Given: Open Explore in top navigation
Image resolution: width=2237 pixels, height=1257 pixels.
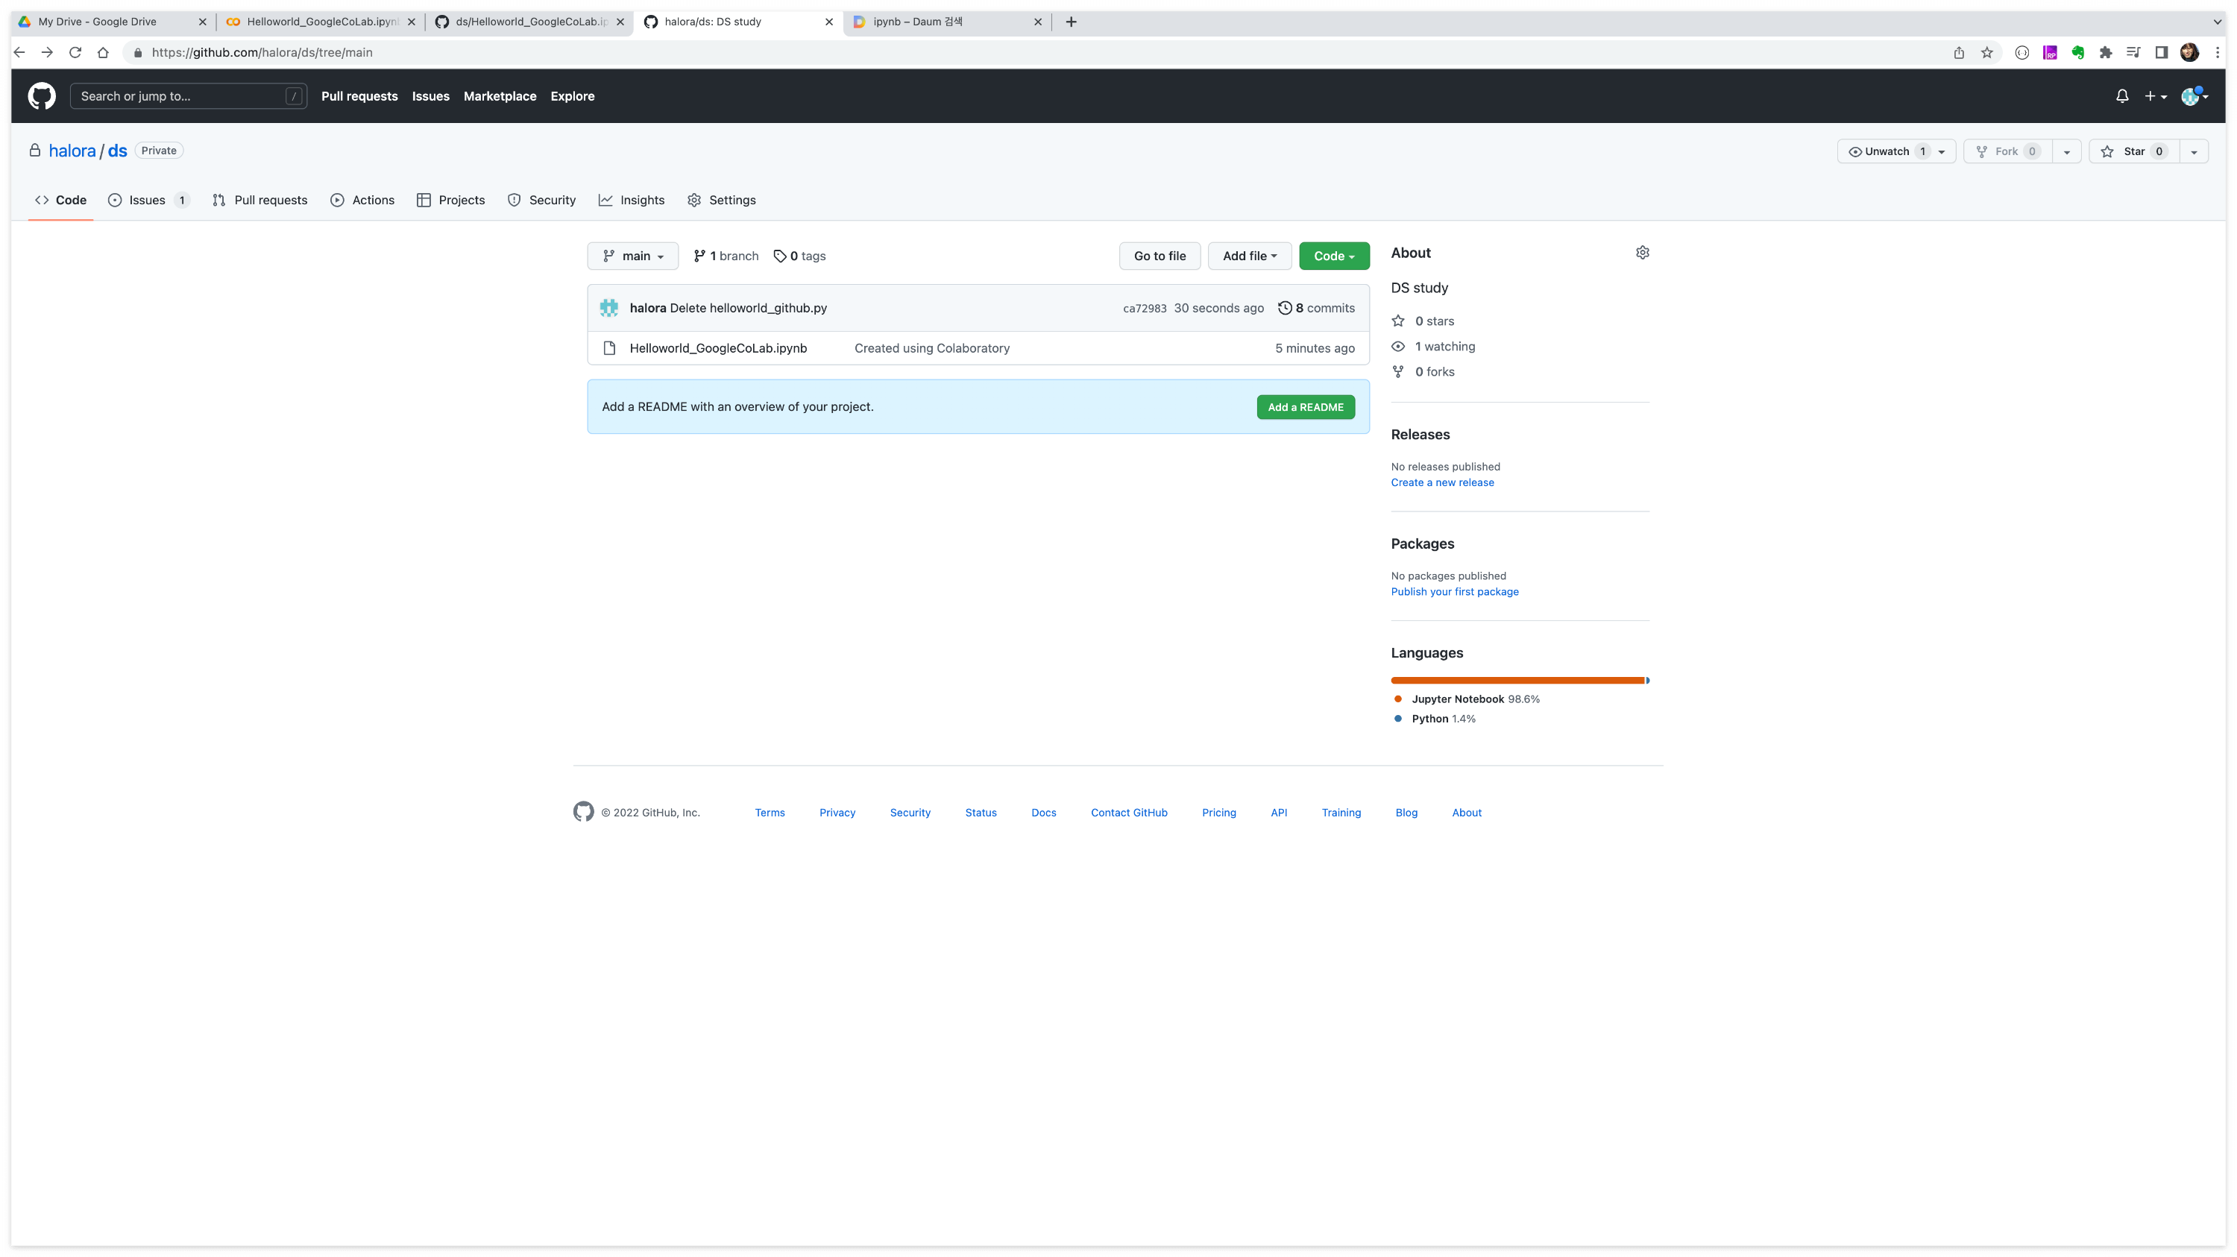Looking at the screenshot, I should tap(572, 96).
